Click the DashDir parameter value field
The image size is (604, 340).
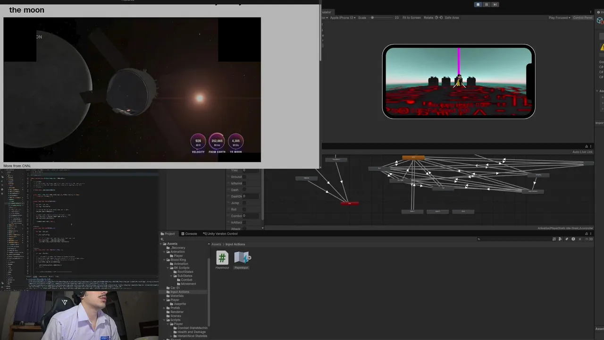click(x=251, y=196)
